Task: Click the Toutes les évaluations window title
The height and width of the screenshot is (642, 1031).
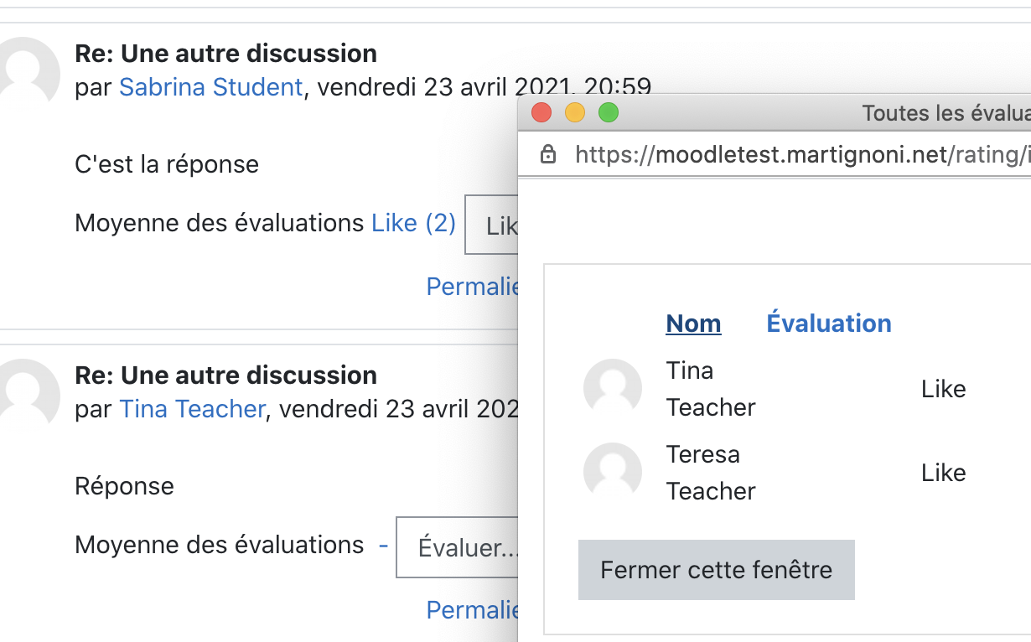Action: click(946, 112)
